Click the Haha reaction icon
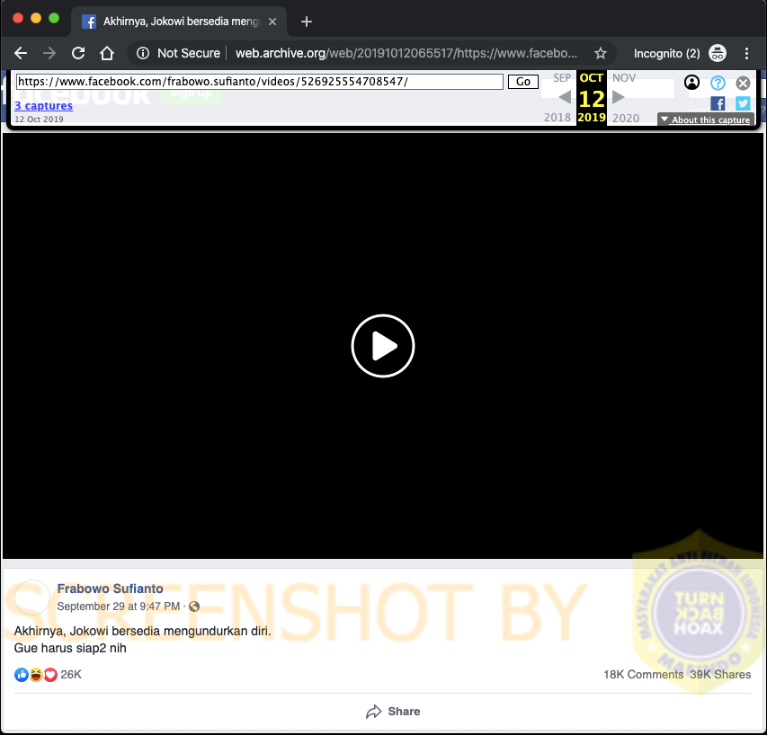Image resolution: width=767 pixels, height=735 pixels. coord(36,675)
